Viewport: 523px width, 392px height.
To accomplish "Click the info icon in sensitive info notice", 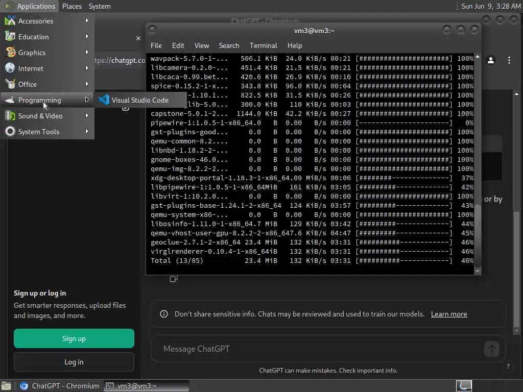I will tap(164, 314).
